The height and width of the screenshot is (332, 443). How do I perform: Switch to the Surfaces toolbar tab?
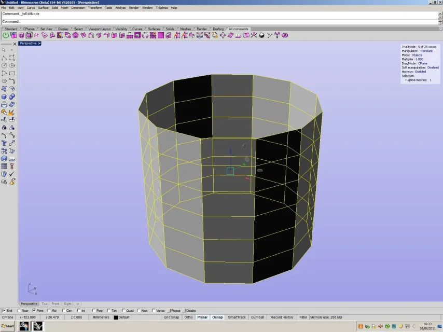point(154,29)
